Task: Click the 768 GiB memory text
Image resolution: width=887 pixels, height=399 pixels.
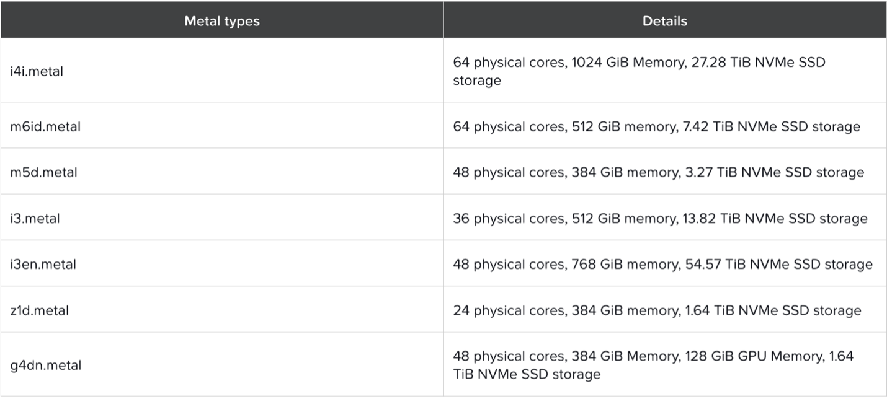Action: click(621, 265)
